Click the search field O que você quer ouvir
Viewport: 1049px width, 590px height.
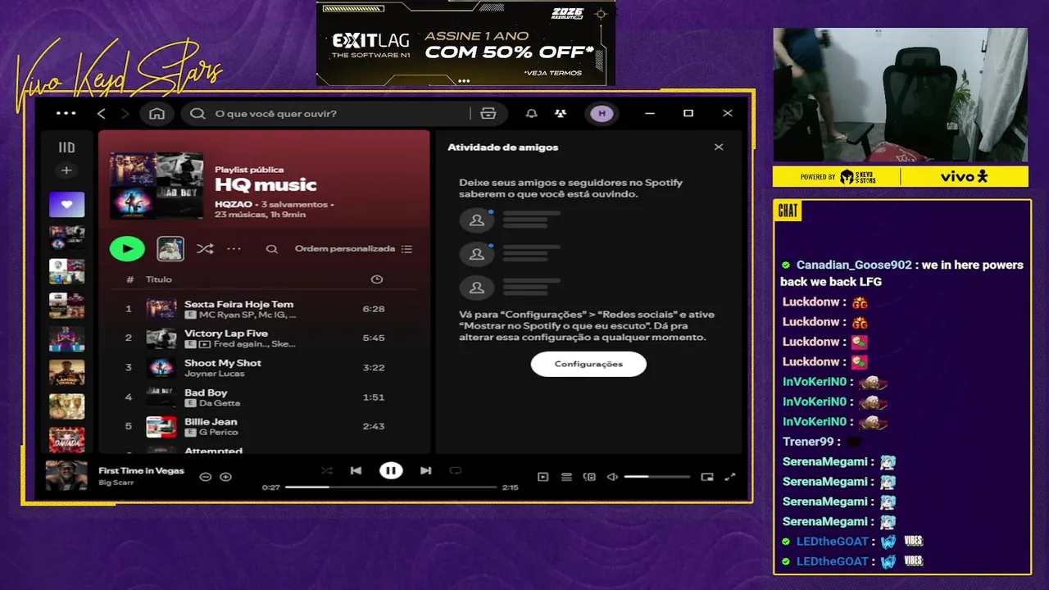pyautogui.click(x=328, y=113)
